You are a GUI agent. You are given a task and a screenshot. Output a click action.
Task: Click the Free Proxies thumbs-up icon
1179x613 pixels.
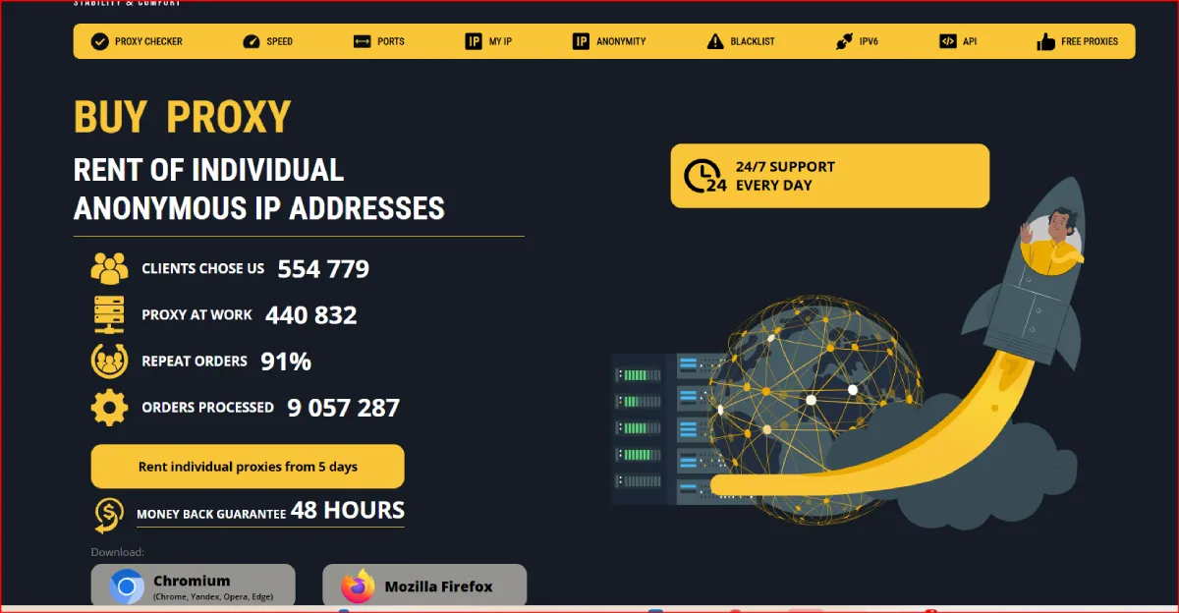coord(1045,41)
